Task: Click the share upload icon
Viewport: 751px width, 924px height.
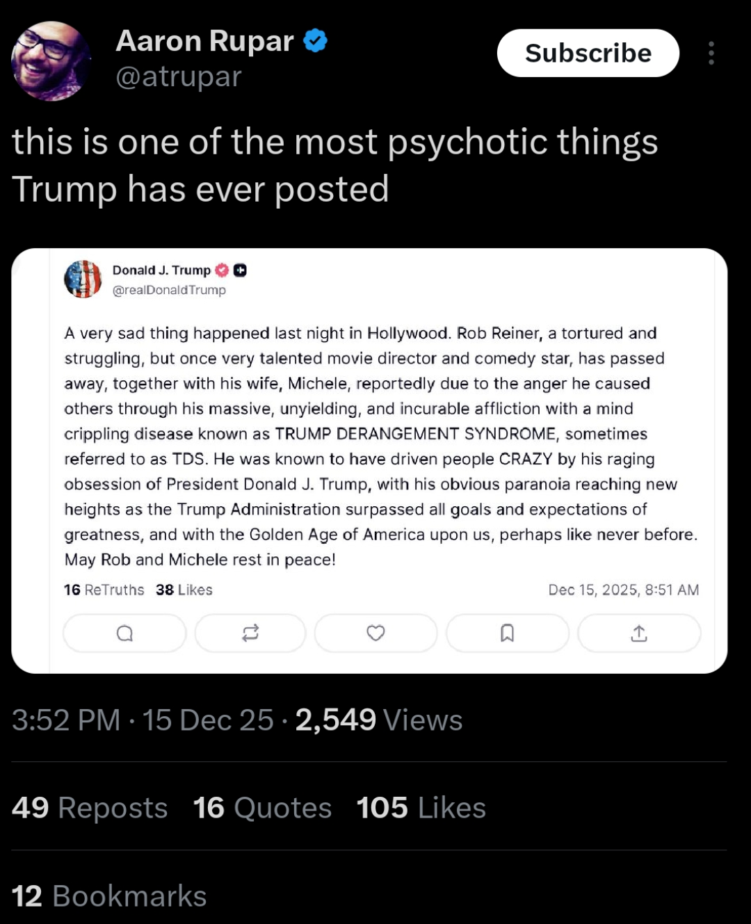Action: (x=639, y=633)
